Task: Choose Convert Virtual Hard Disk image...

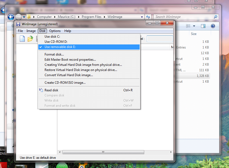Action: point(89,75)
